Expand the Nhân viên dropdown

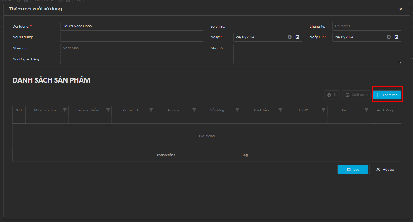(198, 48)
